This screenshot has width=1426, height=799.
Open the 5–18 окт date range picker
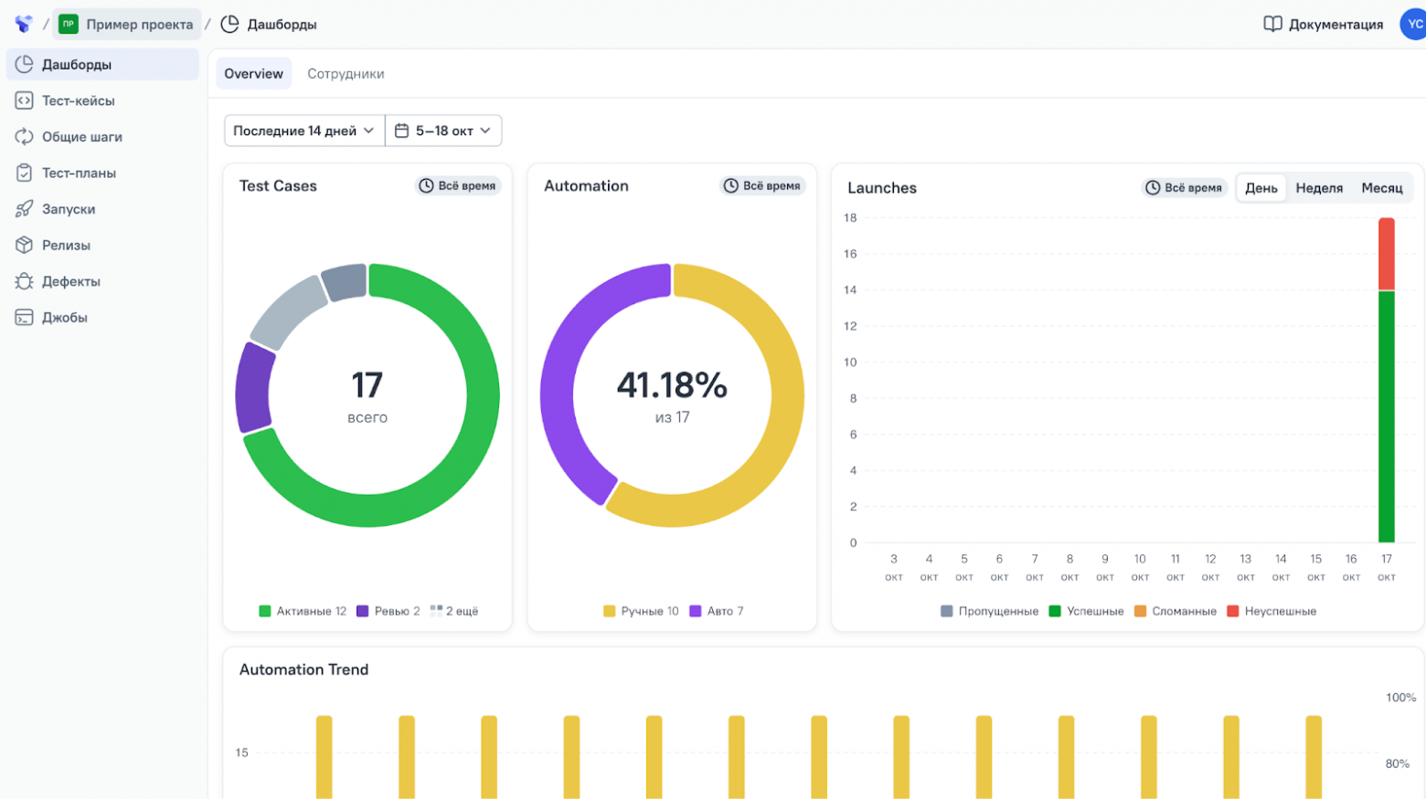coord(443,131)
